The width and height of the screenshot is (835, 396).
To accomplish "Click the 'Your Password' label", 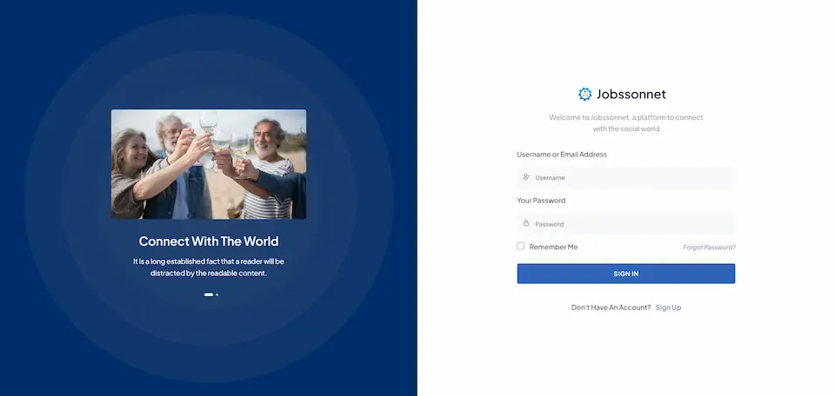I will (x=541, y=201).
